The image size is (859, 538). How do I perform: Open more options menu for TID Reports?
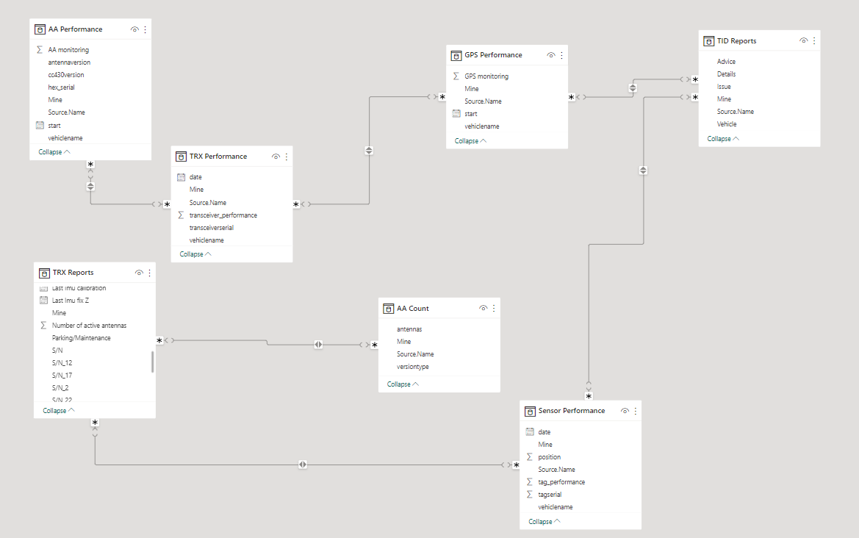[x=814, y=40]
